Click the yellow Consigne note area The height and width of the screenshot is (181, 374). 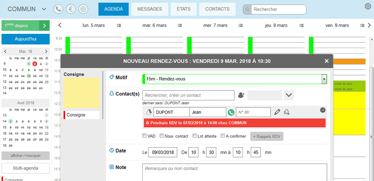[x=82, y=93]
